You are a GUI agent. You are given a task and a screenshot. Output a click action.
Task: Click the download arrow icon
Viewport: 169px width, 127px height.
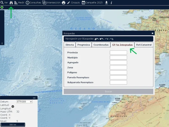click(106, 3)
